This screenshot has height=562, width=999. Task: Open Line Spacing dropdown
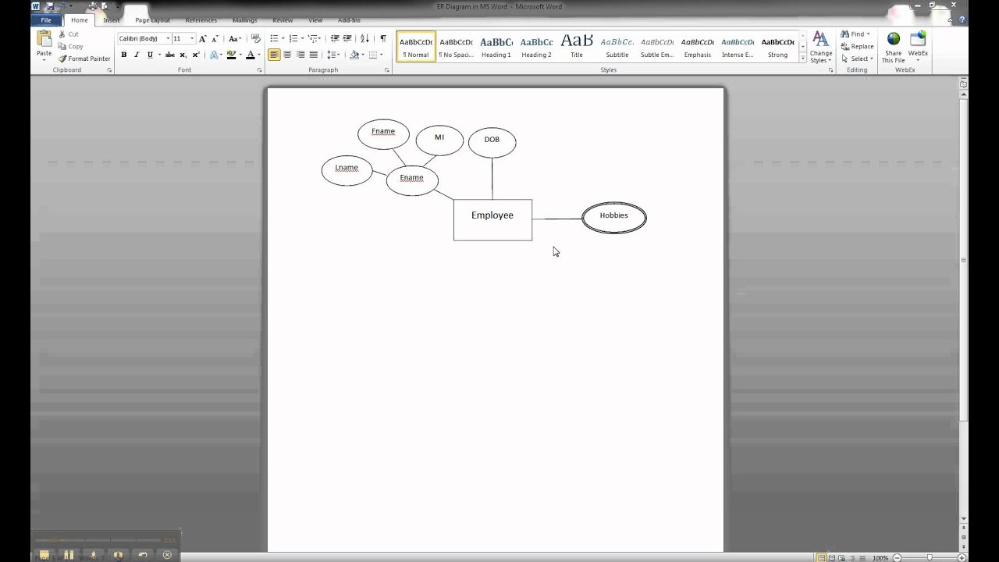(x=333, y=55)
